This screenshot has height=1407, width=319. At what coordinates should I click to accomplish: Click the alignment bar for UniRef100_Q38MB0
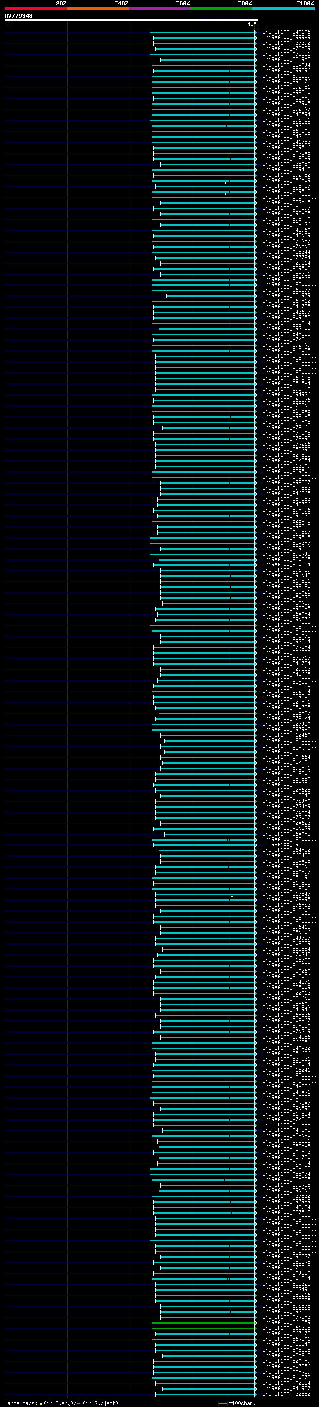pyautogui.click(x=208, y=164)
